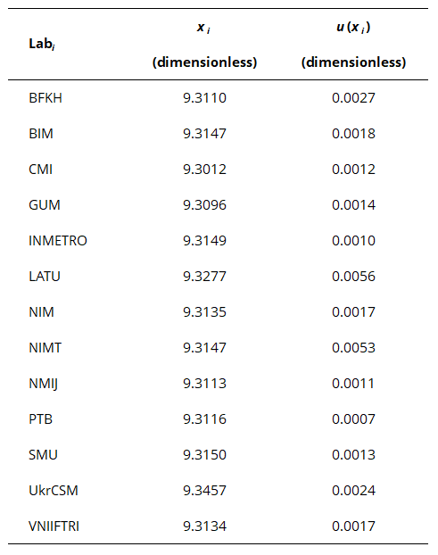The image size is (438, 555).
Task: Click PTB uncertainty value 0.0007
Action: [353, 419]
